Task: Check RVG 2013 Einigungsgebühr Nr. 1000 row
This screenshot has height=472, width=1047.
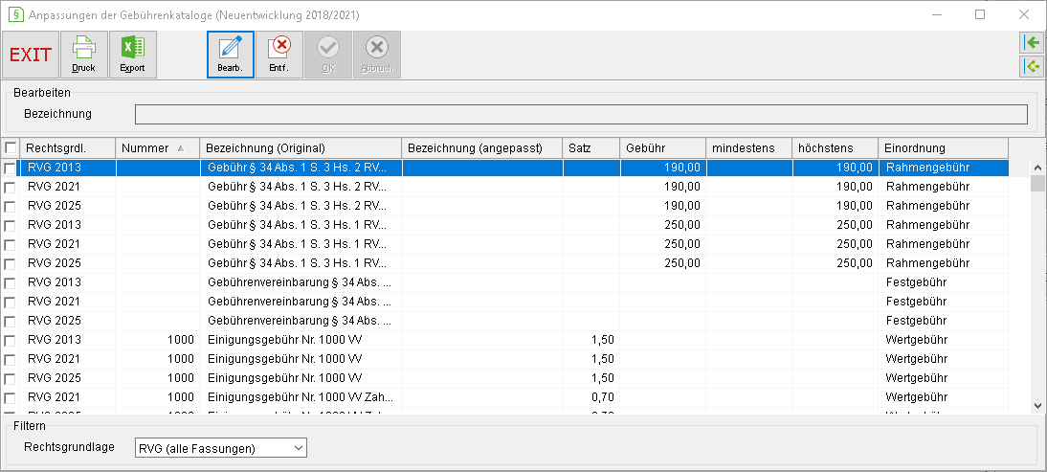Action: point(10,341)
